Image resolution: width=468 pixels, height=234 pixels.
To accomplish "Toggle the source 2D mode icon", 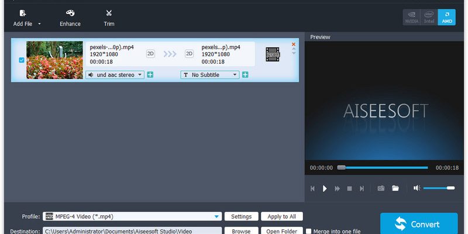I will (150, 54).
